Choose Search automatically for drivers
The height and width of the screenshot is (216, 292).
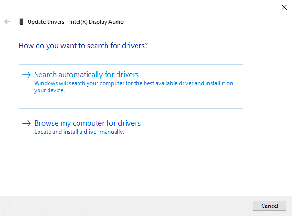tap(87, 75)
